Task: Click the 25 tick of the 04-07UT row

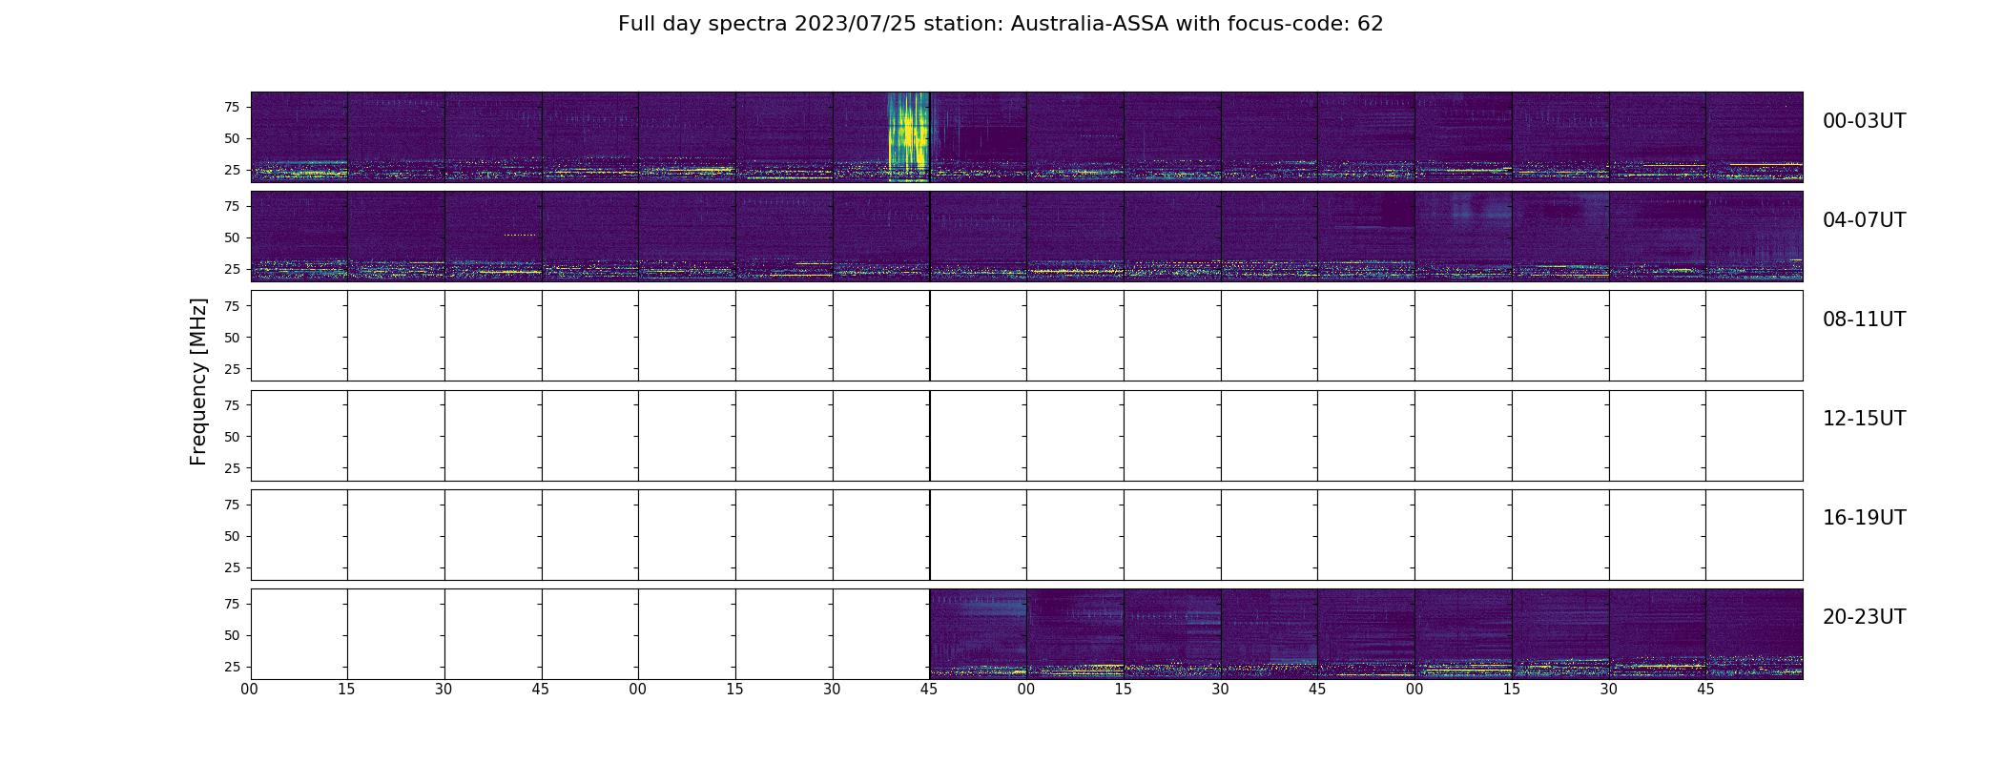Action: click(x=232, y=269)
